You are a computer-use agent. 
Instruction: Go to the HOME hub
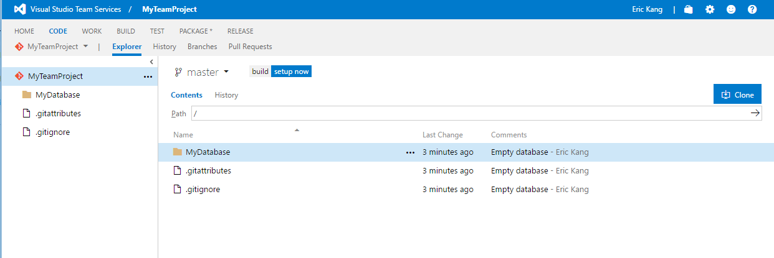[x=24, y=31]
